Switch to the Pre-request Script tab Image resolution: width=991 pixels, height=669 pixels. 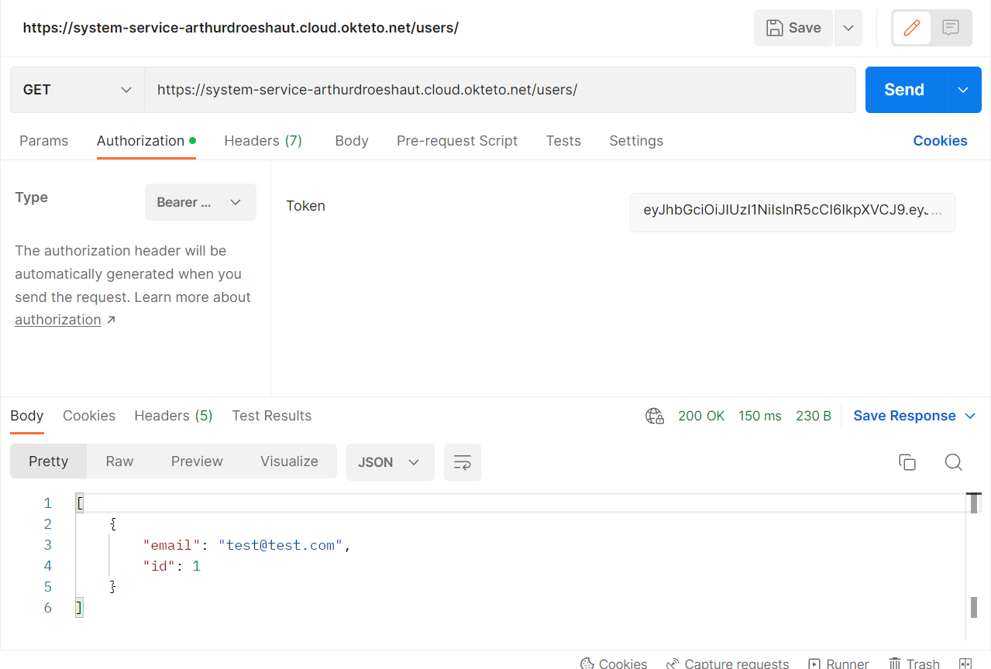456,140
